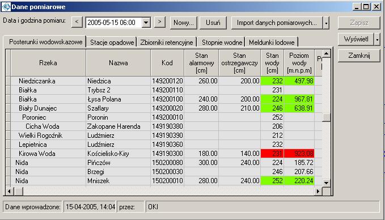
Task: Click the date field 2005-05-15 06:00
Action: [x=113, y=23]
